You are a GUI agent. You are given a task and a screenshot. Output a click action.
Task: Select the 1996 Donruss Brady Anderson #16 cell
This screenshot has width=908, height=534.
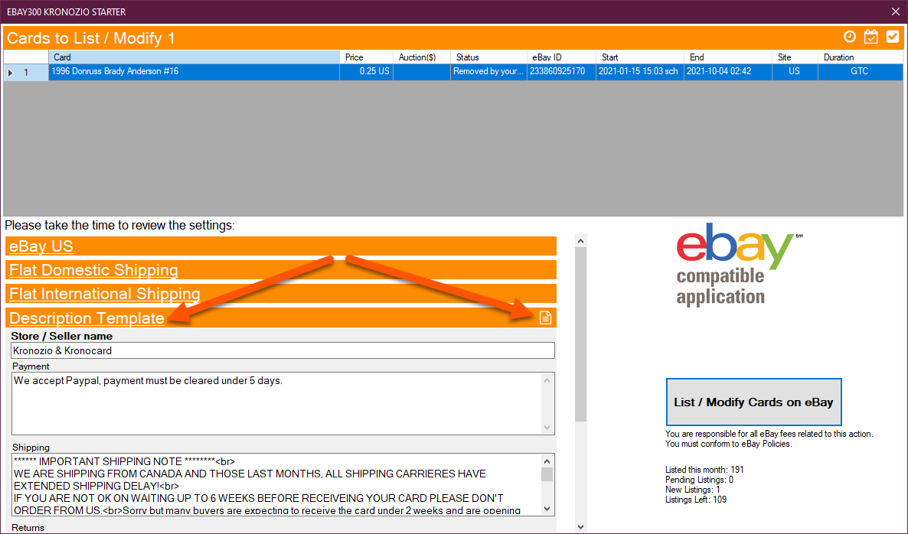[194, 72]
